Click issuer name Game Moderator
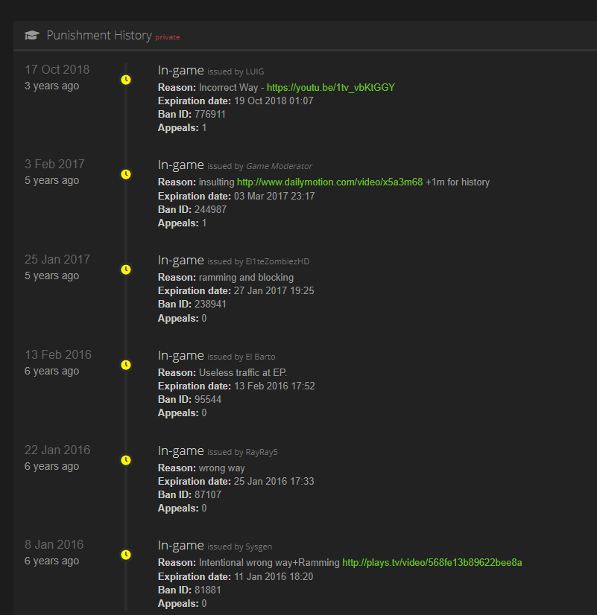597x615 pixels. click(279, 167)
